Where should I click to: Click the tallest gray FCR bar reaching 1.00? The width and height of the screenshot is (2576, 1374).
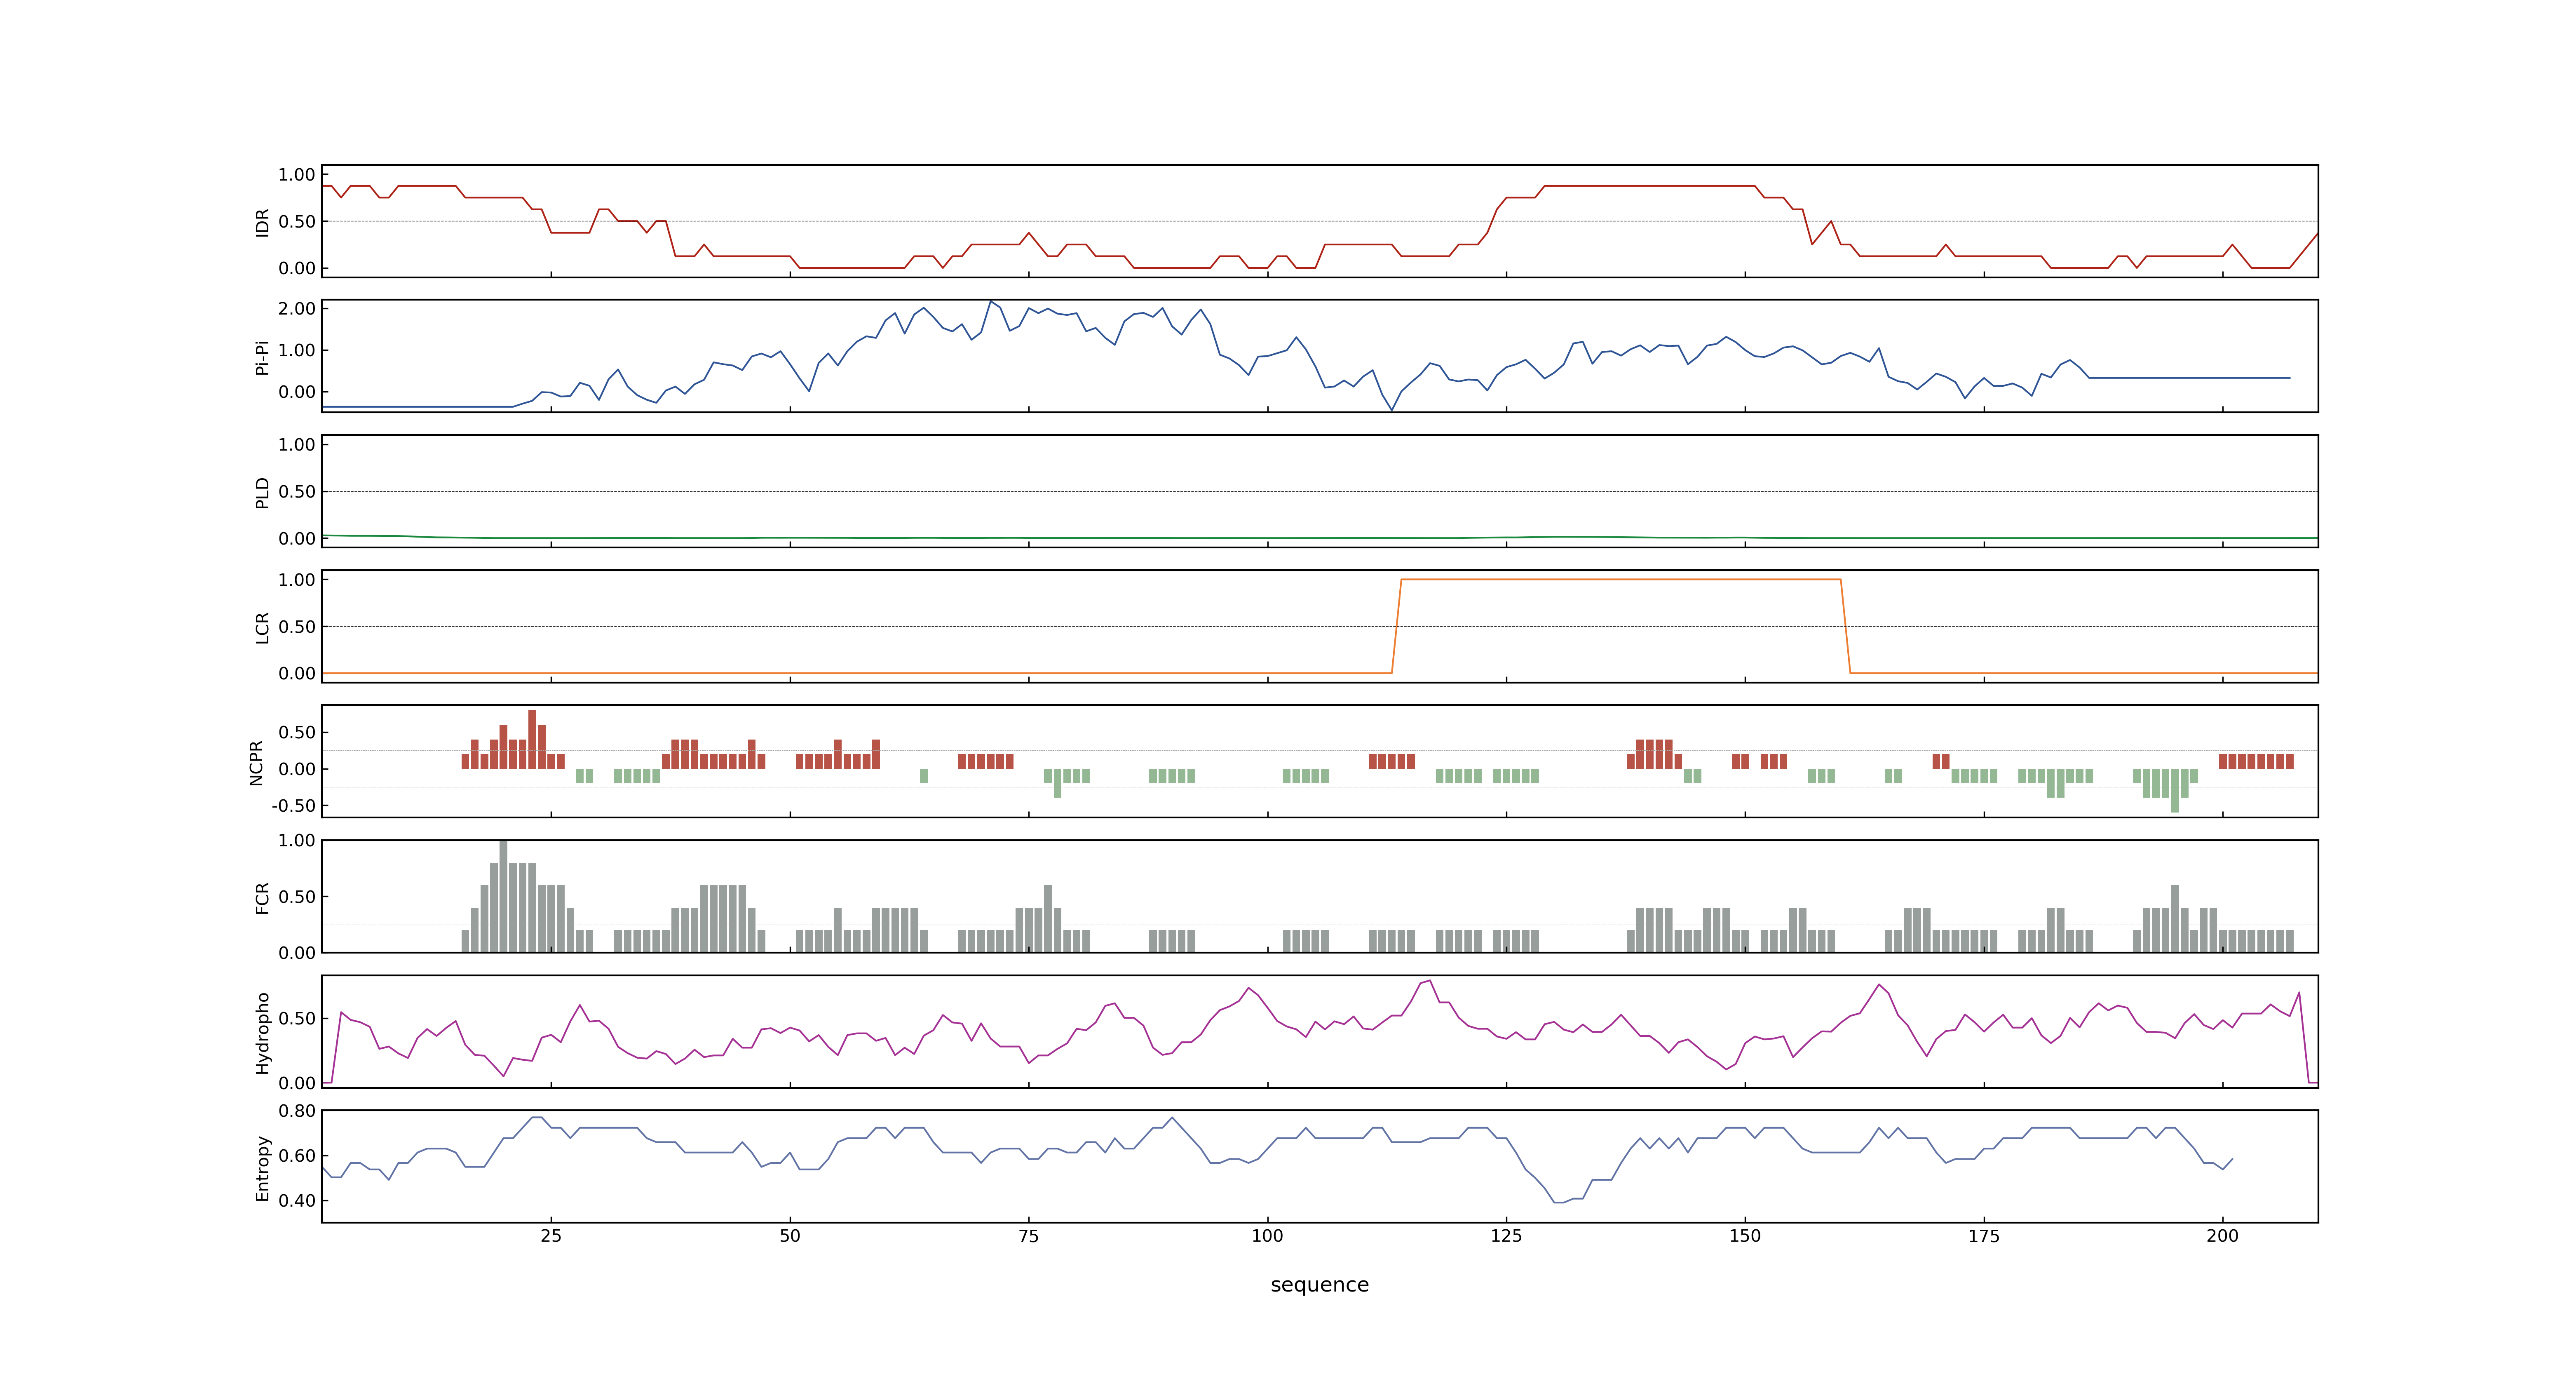pos(503,896)
